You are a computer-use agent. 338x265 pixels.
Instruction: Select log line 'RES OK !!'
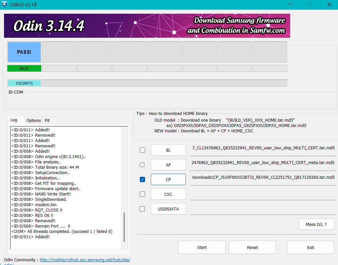32,216
